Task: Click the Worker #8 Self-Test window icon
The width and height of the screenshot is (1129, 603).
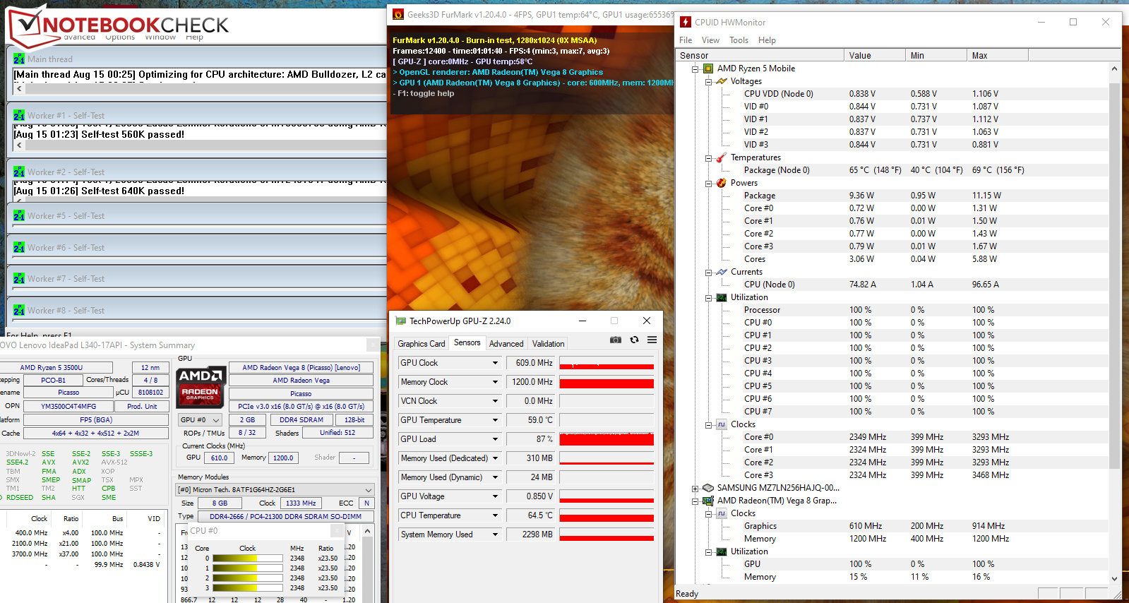Action: (x=19, y=311)
